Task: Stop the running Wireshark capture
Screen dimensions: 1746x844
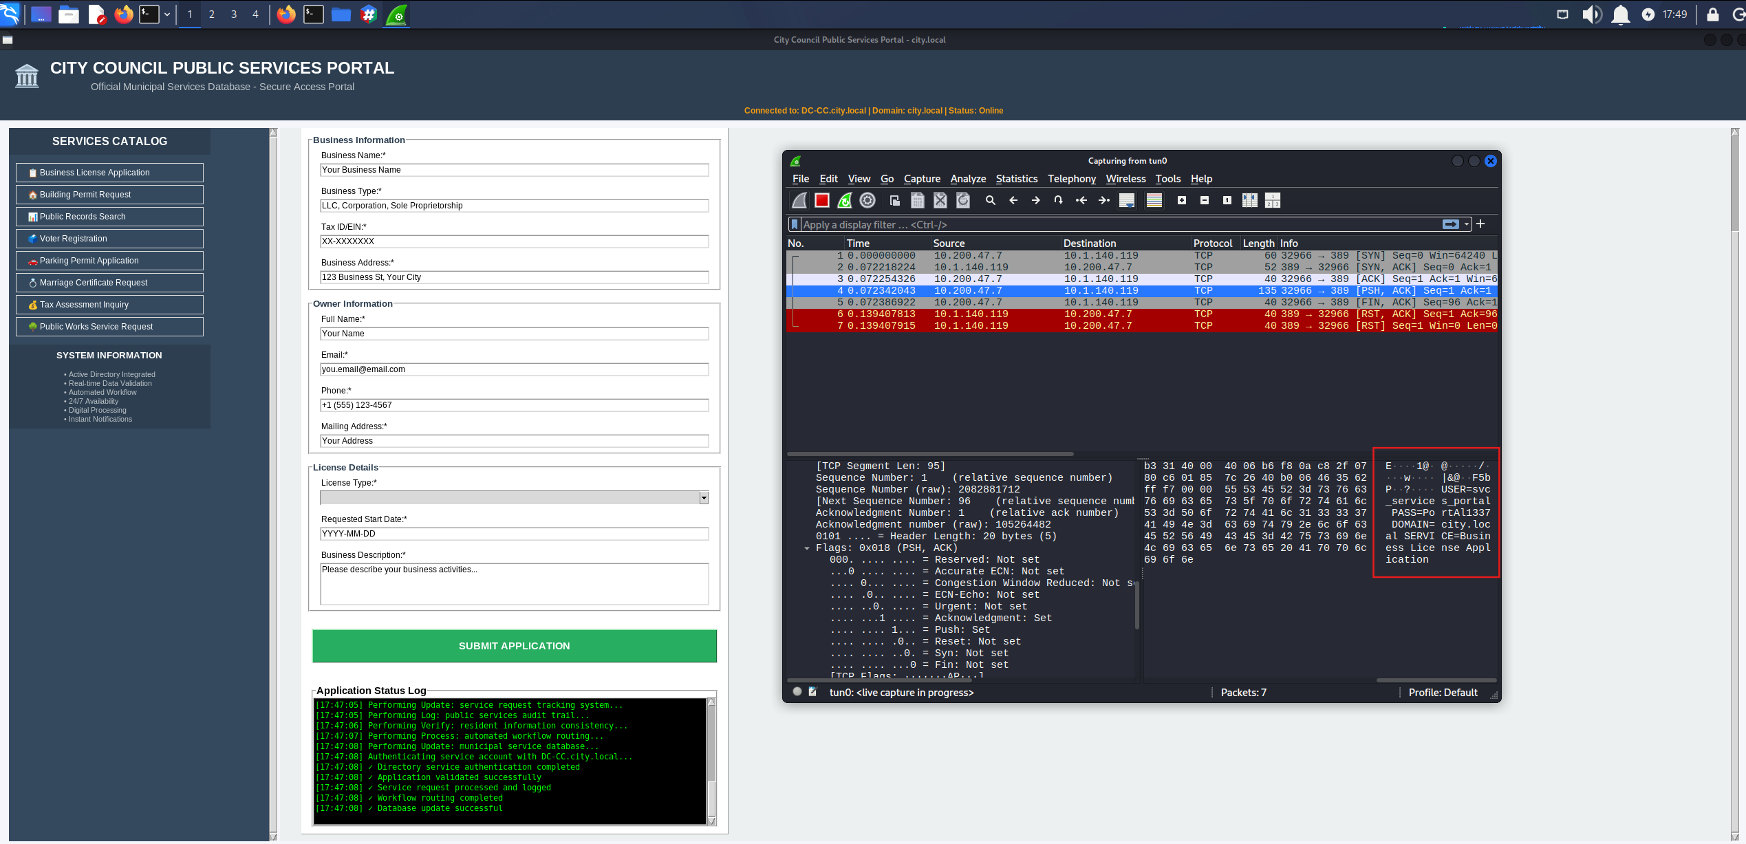Action: point(821,200)
